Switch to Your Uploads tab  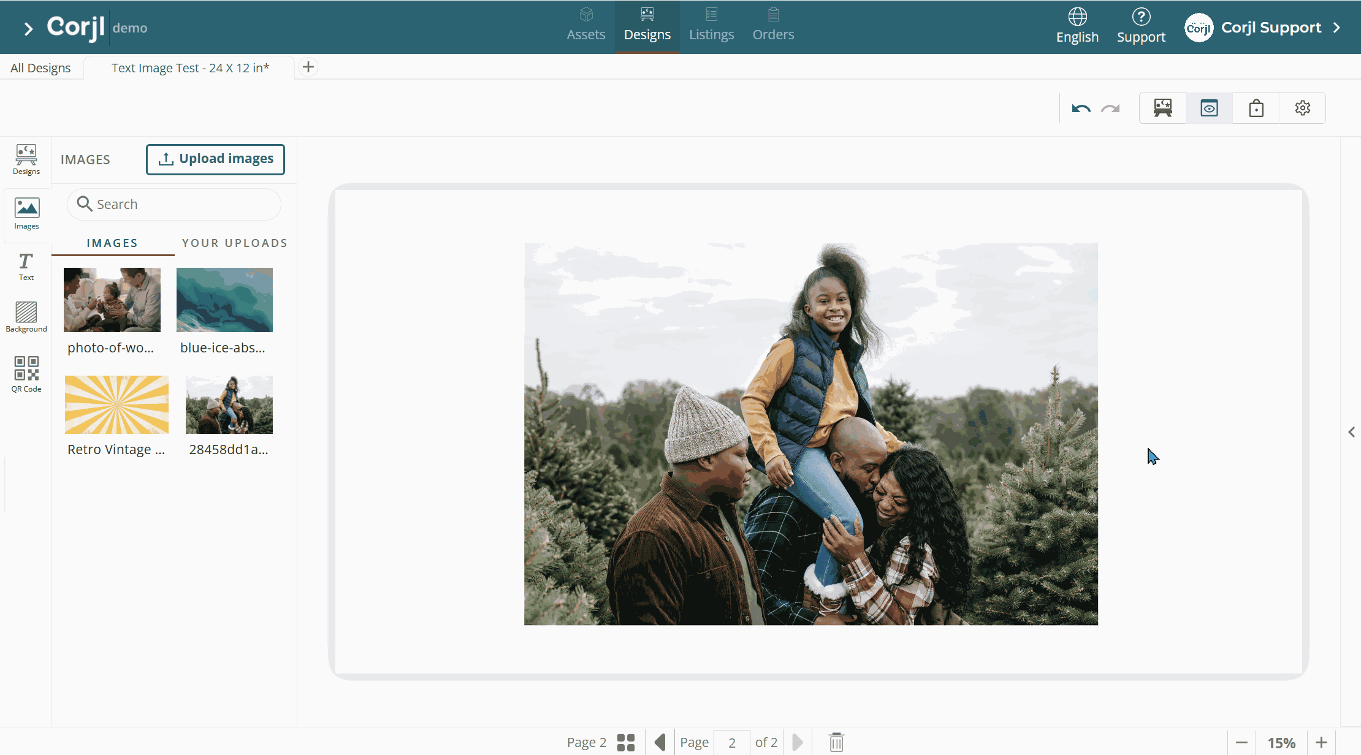click(235, 243)
